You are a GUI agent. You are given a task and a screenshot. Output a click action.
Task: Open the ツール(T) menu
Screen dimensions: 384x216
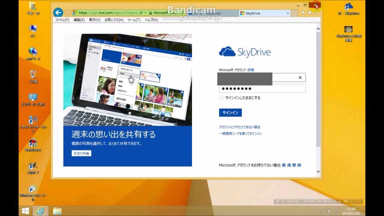pyautogui.click(x=134, y=20)
